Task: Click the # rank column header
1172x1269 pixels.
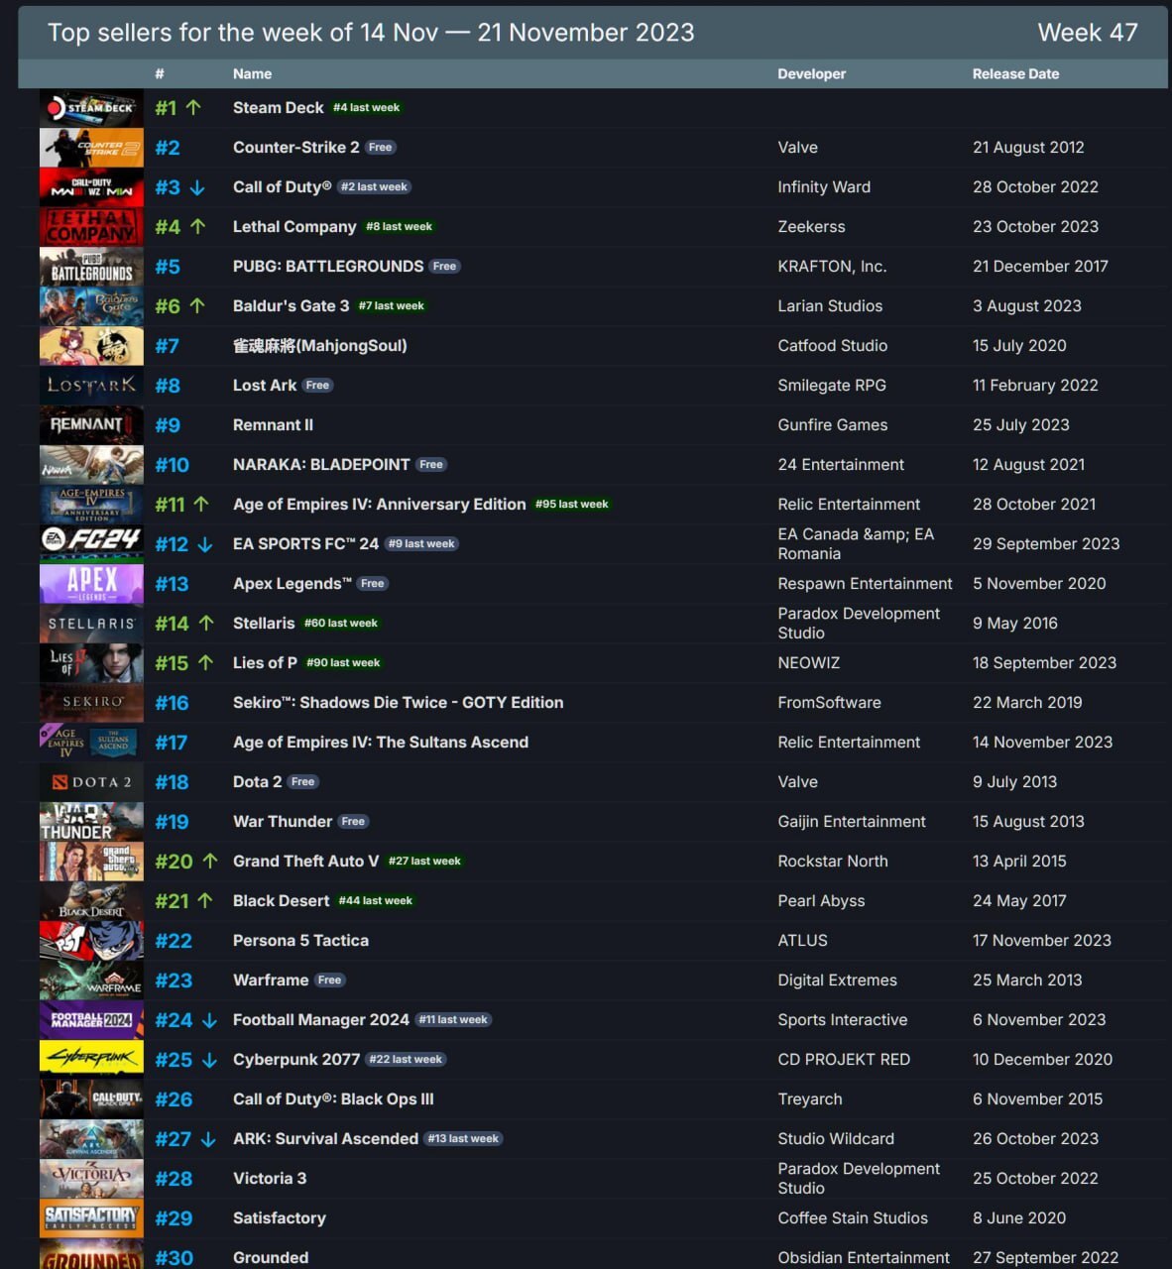Action: 160,73
